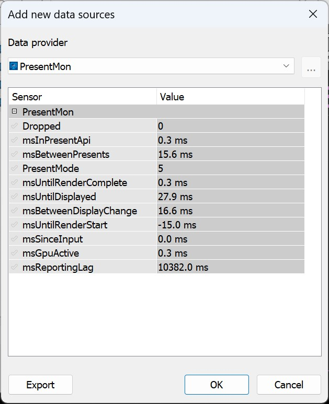Click the checkmark icon for msReportingLag
The image size is (329, 404).
tap(15, 267)
